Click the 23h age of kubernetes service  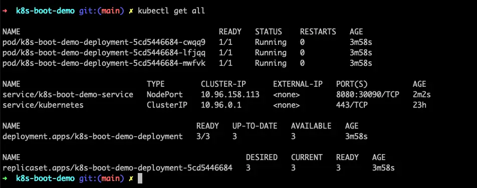click(x=419, y=105)
